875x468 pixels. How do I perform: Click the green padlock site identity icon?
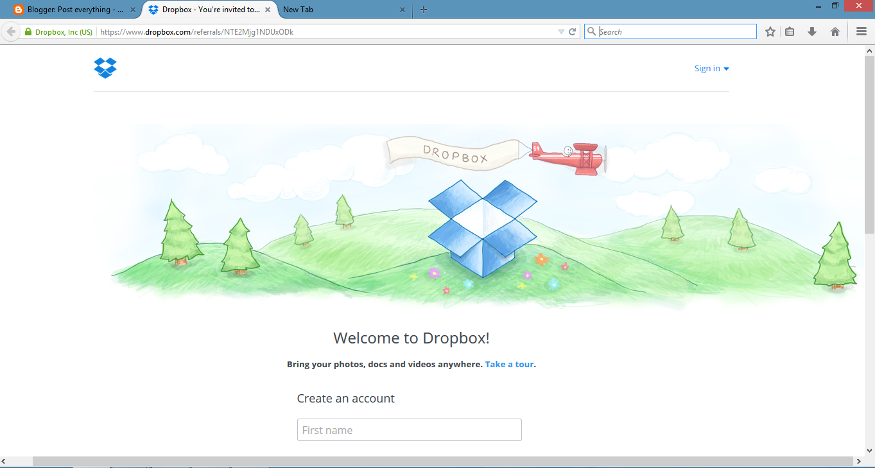28,31
